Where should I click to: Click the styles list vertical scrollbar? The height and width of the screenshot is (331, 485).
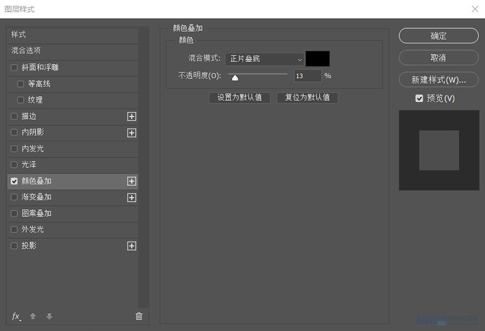pyautogui.click(x=143, y=167)
